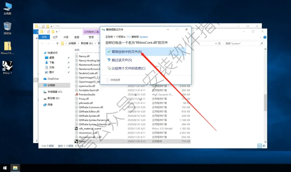Expand the ribbon chevron
Screen dimensions: 291x172
click(x=260, y=37)
